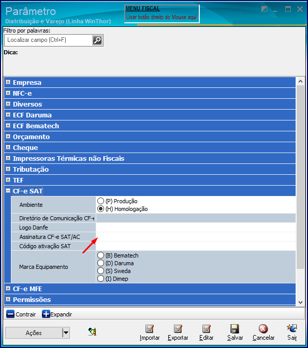
Task: Expand the ECF Daruma section
Action: pos(8,115)
